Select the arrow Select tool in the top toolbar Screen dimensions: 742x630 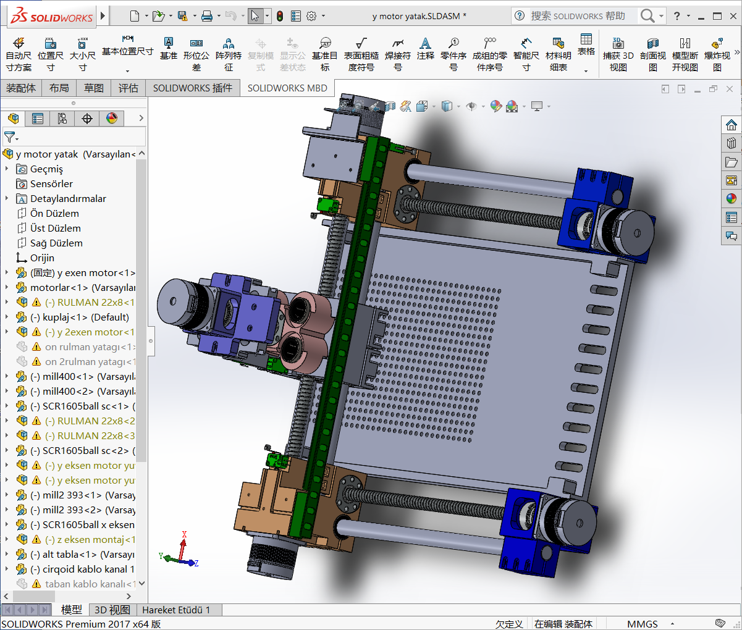pyautogui.click(x=255, y=16)
